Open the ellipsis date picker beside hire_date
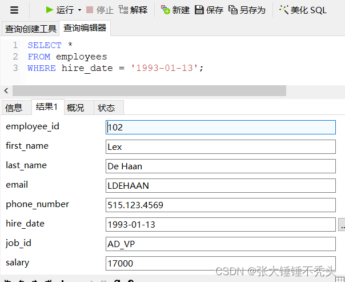The width and height of the screenshot is (345, 282). point(342,224)
